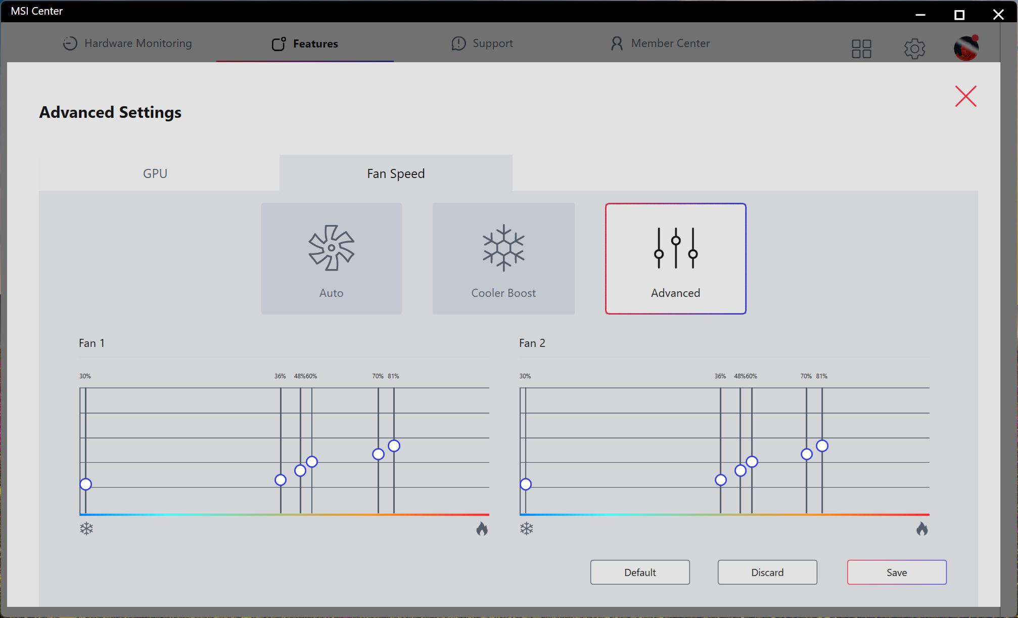The image size is (1018, 618).
Task: Click the Fan 1 snowflake cold icon
Action: click(x=86, y=529)
